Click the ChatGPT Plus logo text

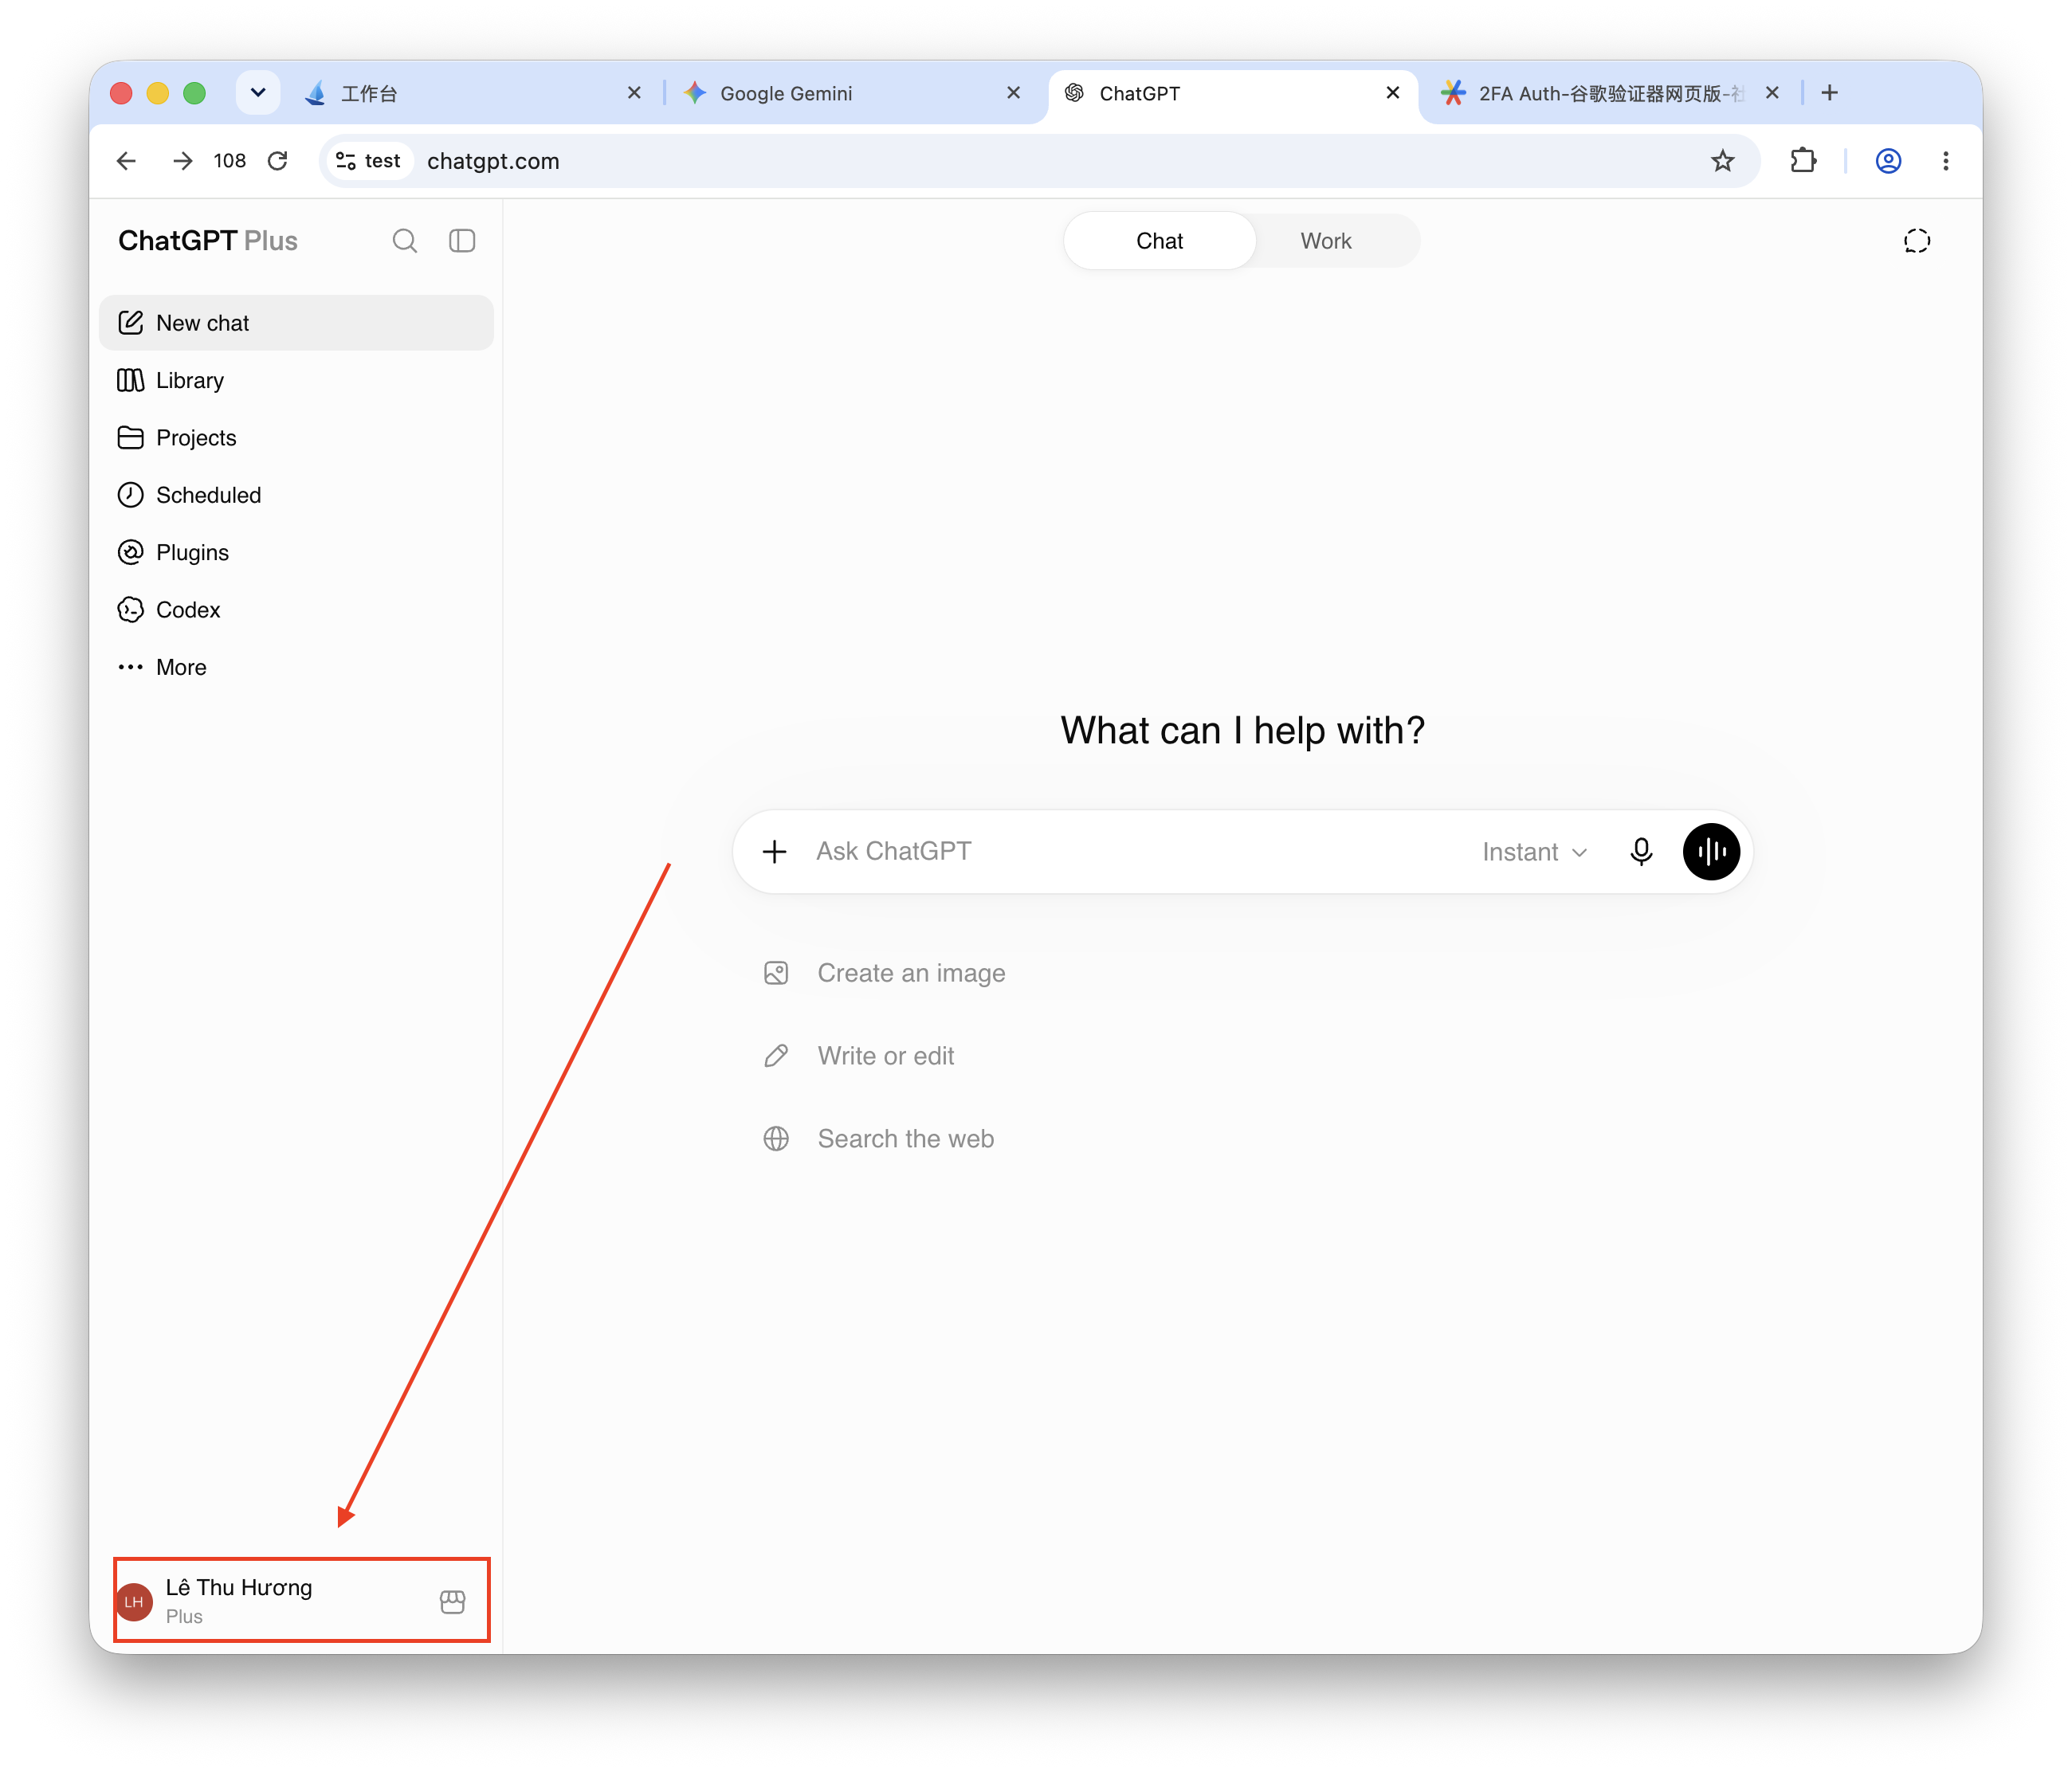coord(208,241)
